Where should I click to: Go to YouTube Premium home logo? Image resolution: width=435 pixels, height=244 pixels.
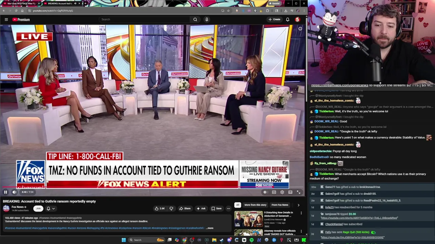click(x=21, y=20)
